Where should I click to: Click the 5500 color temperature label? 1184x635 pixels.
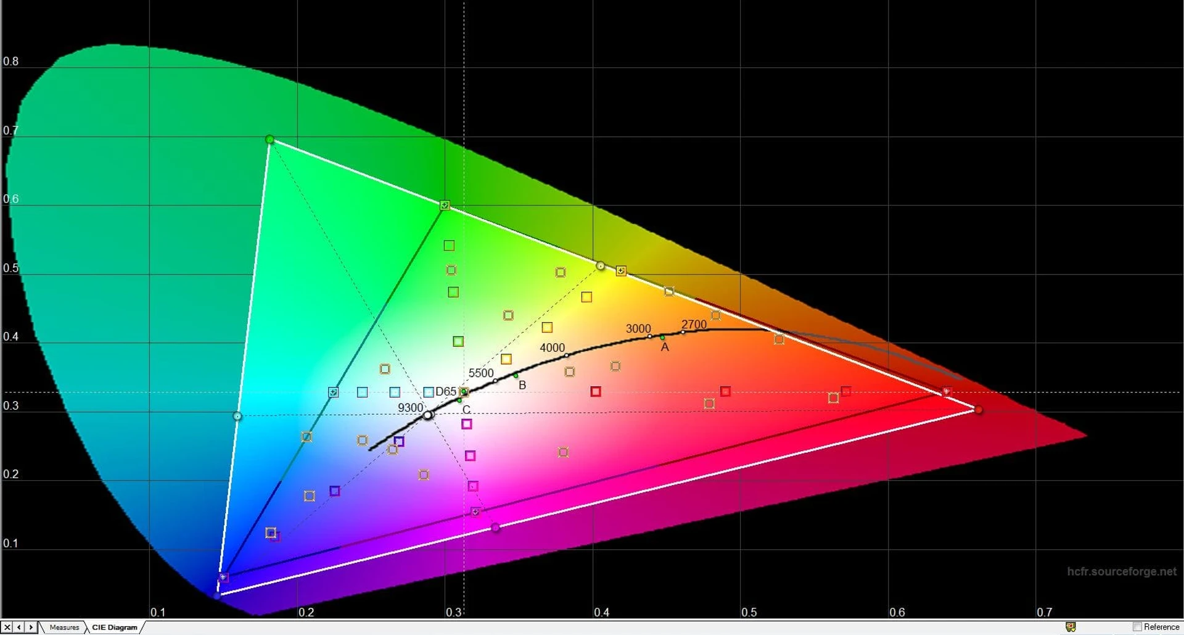click(481, 373)
